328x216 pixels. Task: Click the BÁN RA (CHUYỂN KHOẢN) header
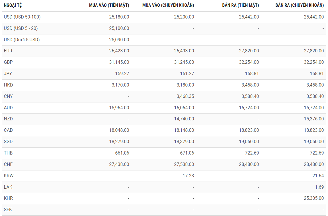300,5
